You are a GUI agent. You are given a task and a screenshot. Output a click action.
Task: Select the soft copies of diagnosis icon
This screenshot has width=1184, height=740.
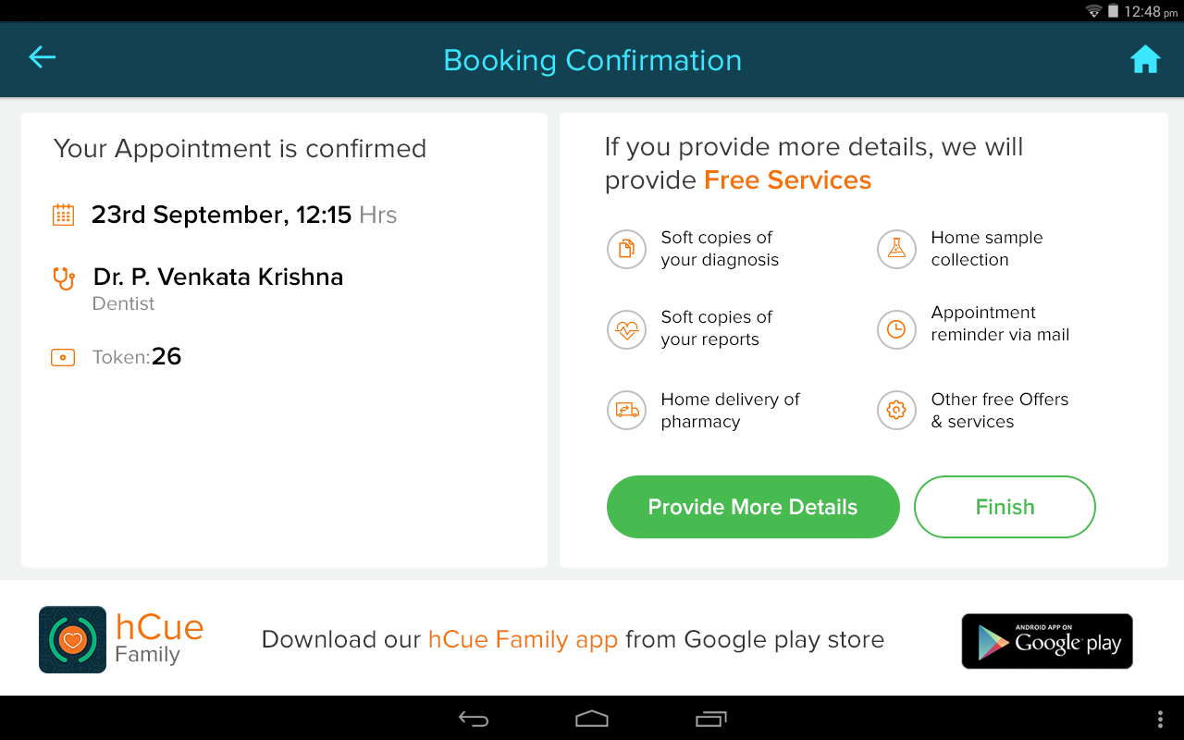pyautogui.click(x=626, y=249)
